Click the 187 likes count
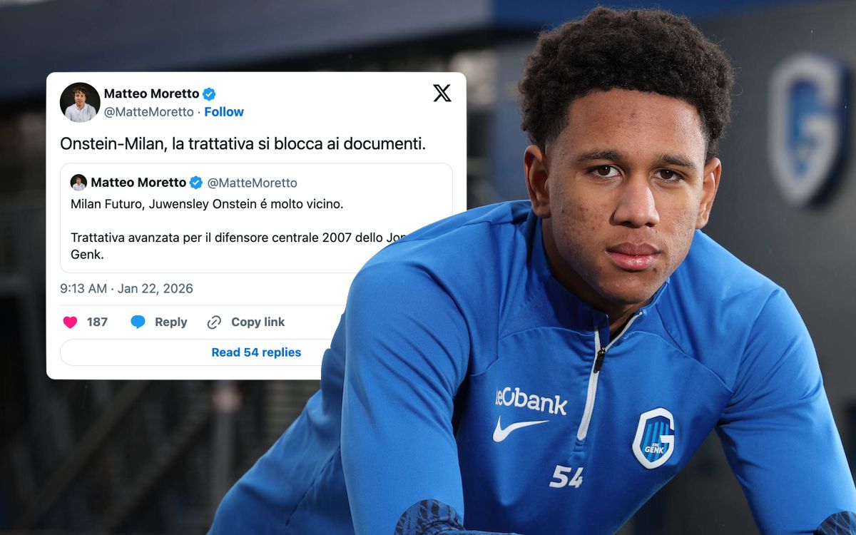 (x=97, y=322)
